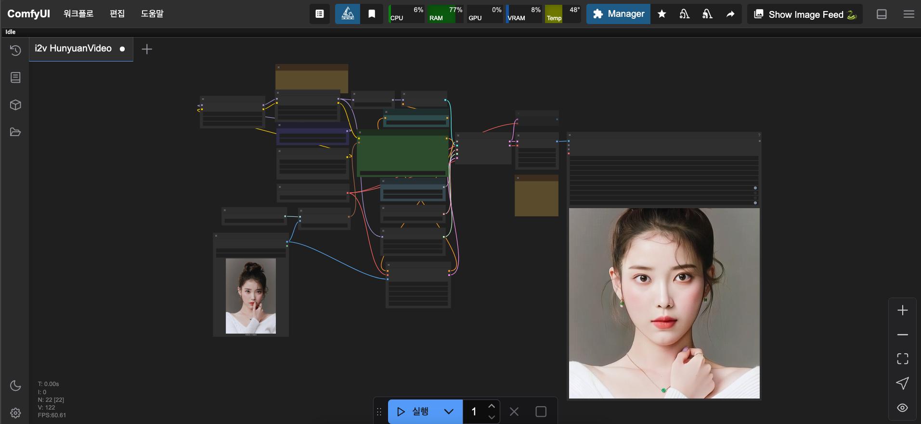
Task: Click the small input portrait thumbnail
Action: click(x=251, y=296)
